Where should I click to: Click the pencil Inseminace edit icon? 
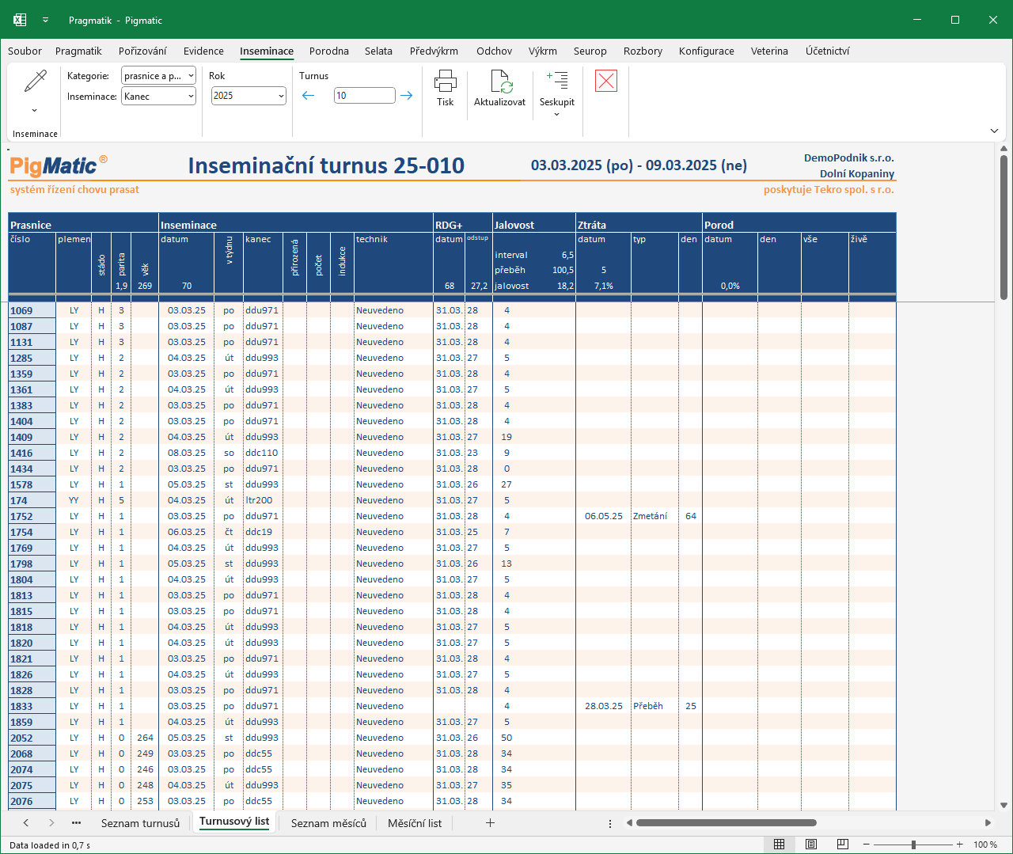point(36,82)
